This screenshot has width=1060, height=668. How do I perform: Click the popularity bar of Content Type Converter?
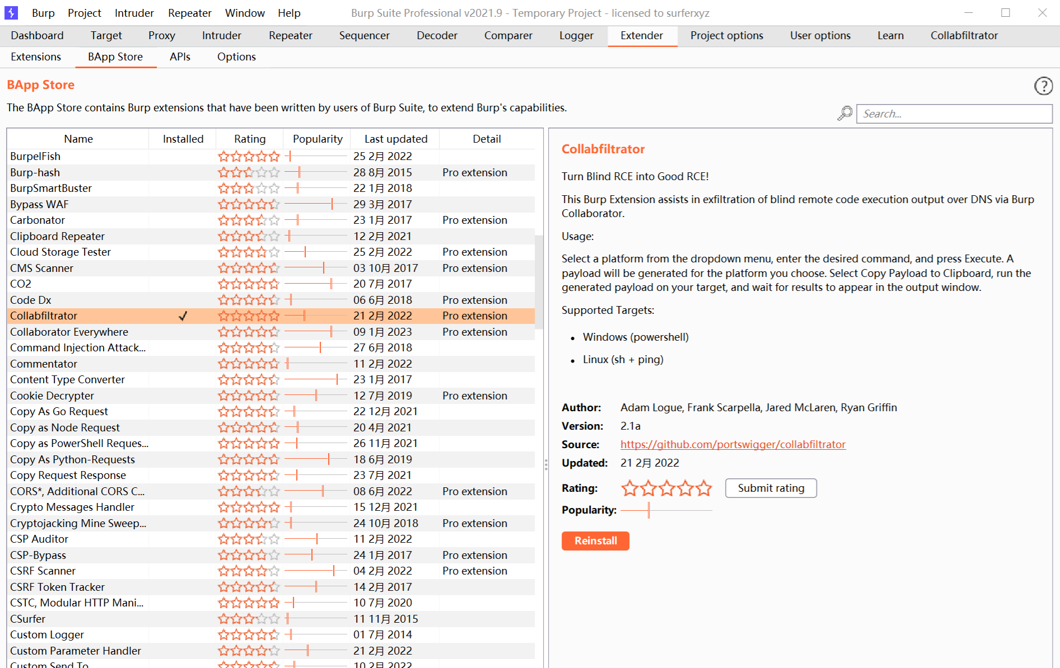coord(316,380)
